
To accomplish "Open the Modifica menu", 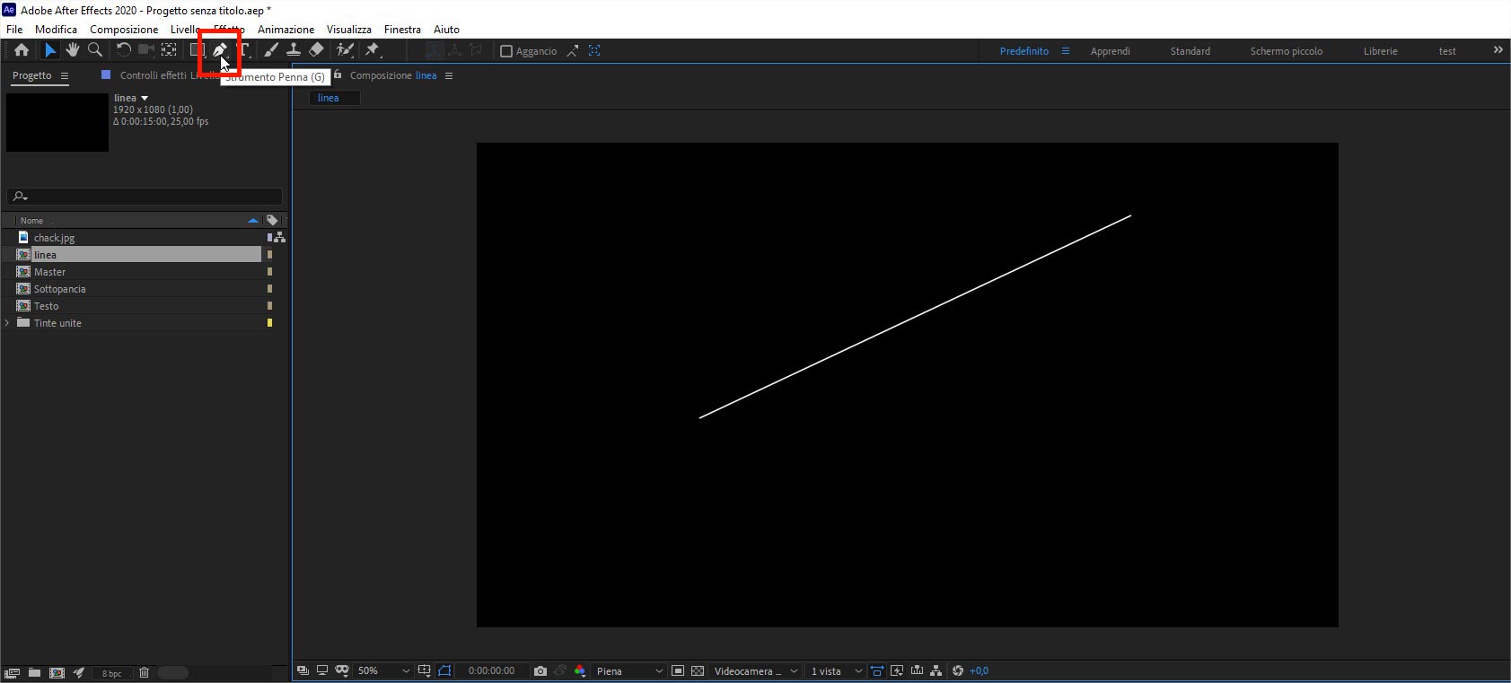I will (x=56, y=29).
